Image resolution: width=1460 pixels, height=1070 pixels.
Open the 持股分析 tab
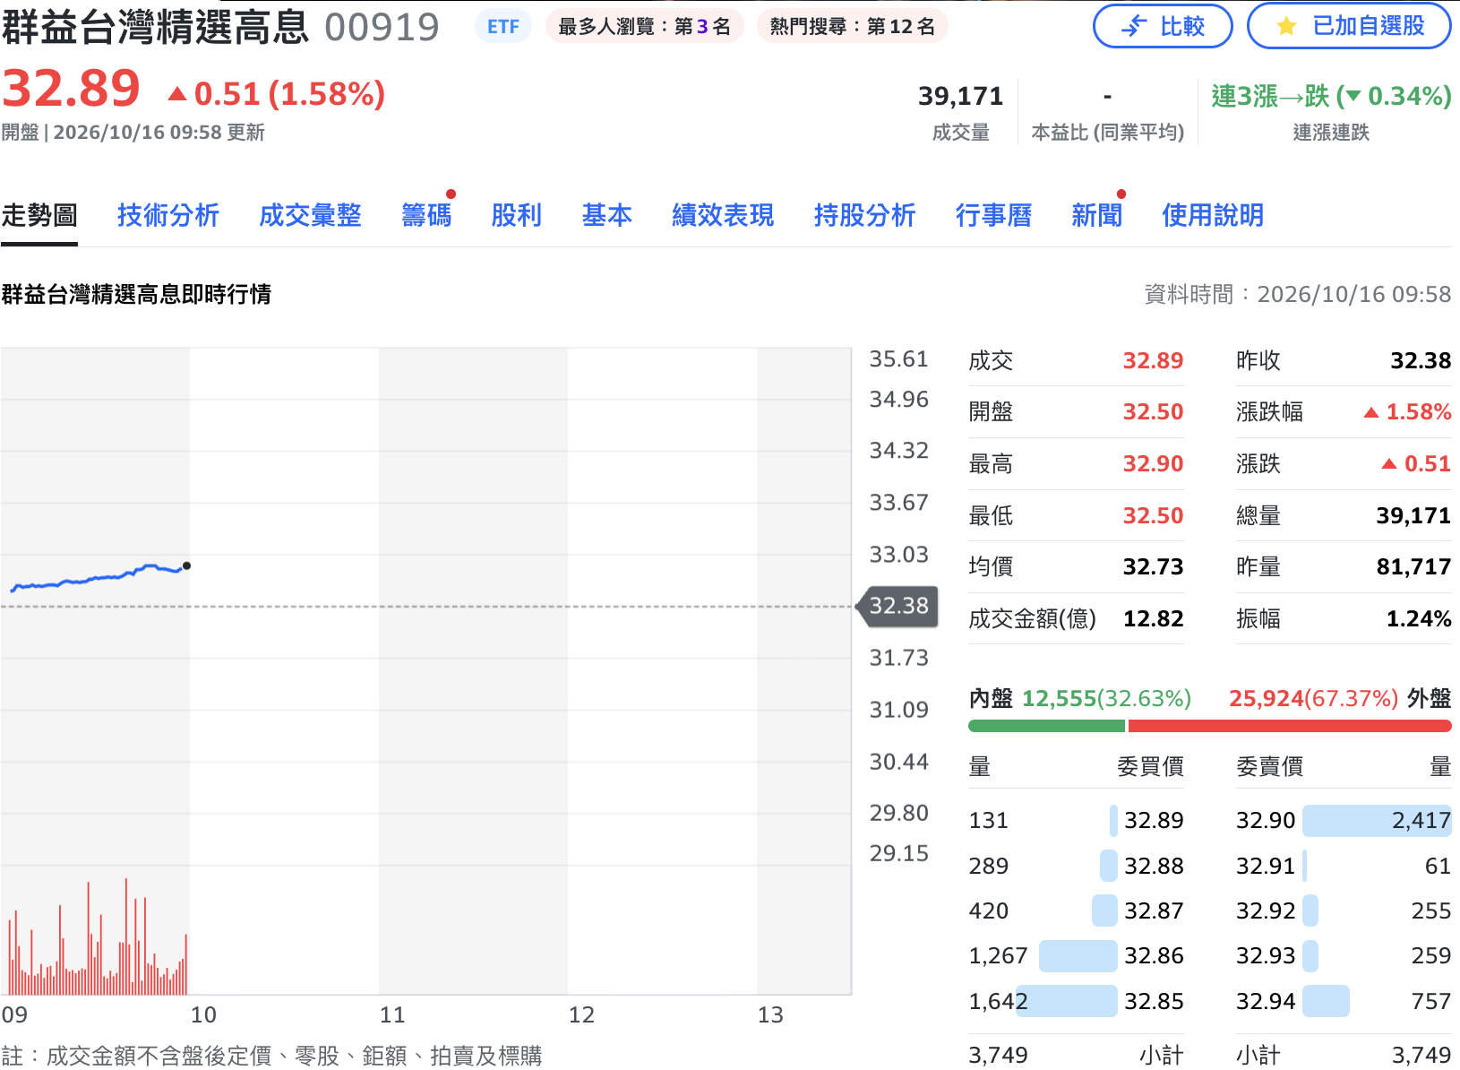(x=864, y=215)
